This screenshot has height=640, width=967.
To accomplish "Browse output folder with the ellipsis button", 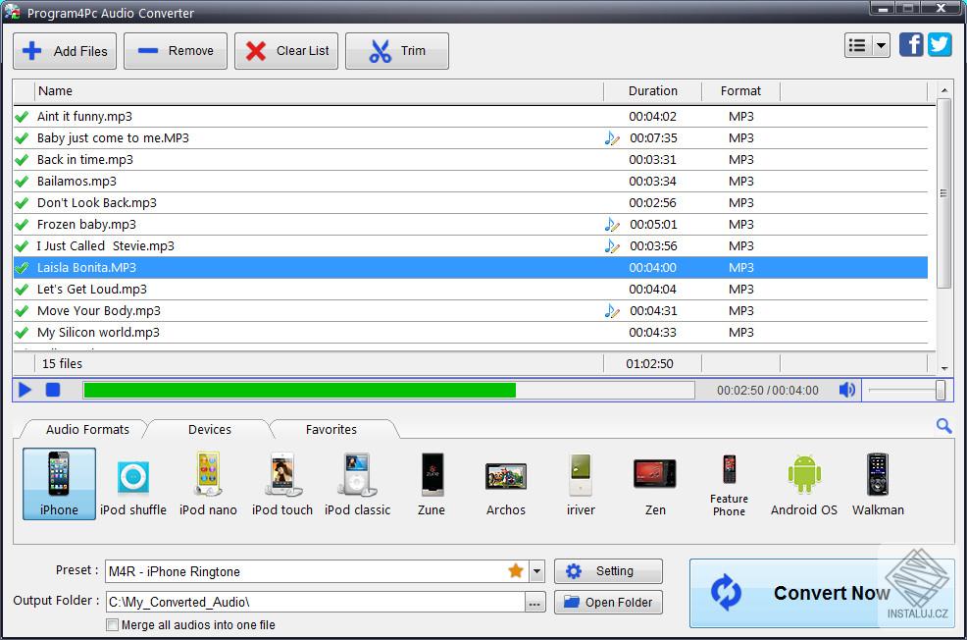I will tap(534, 602).
